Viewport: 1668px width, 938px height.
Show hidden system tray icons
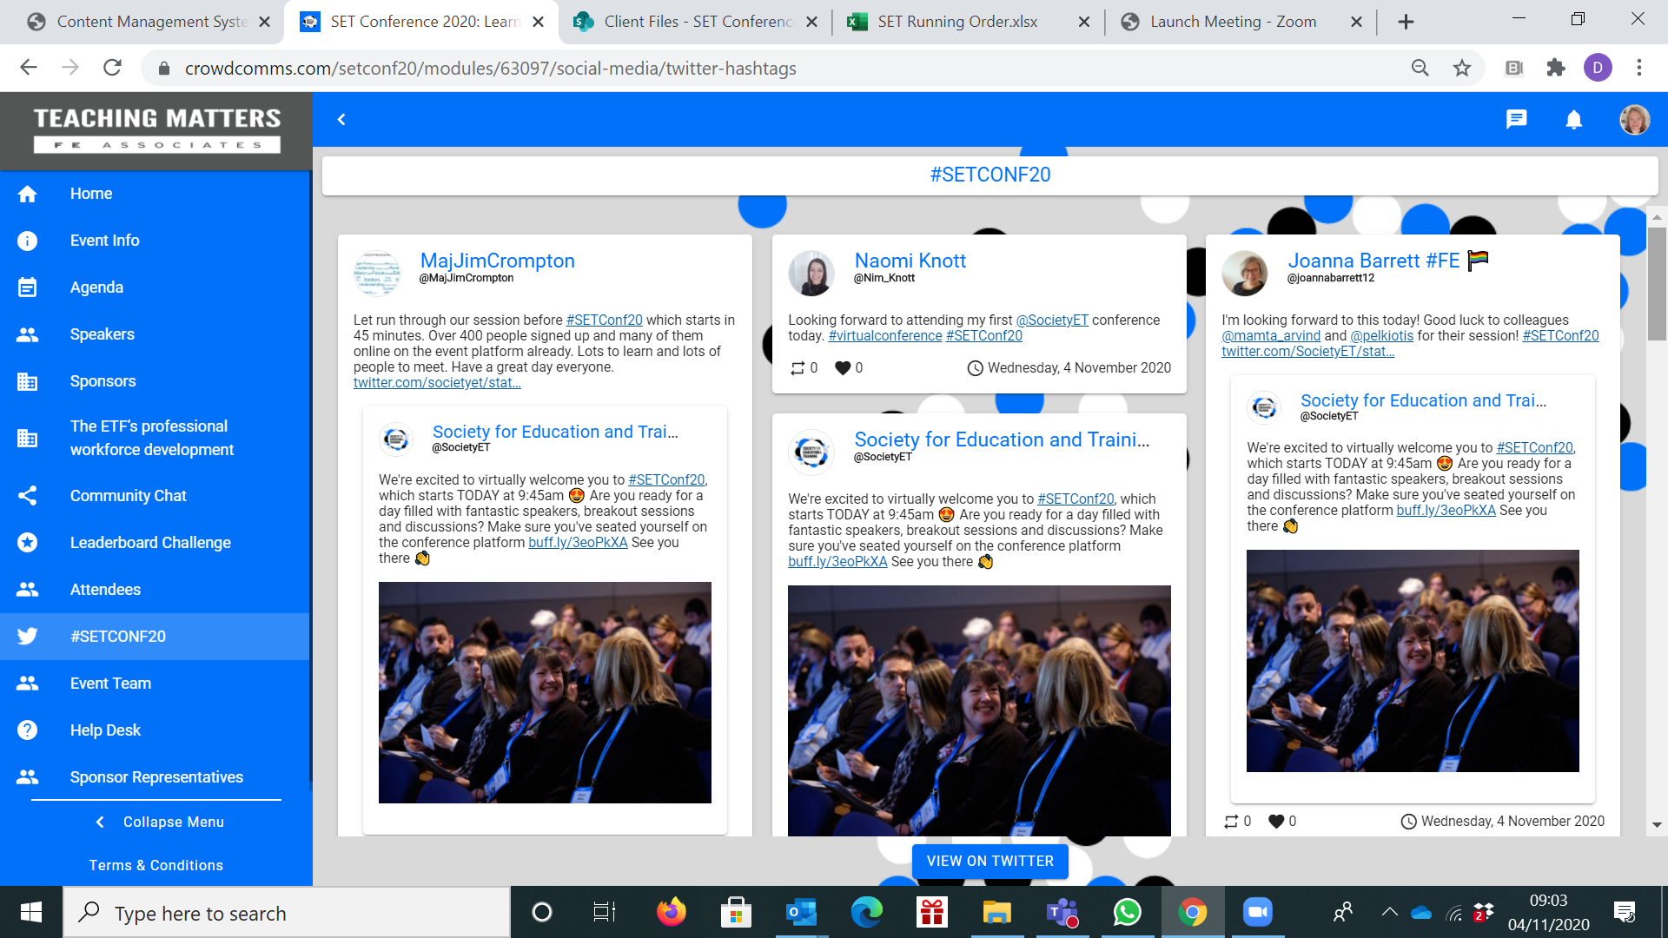click(x=1389, y=912)
